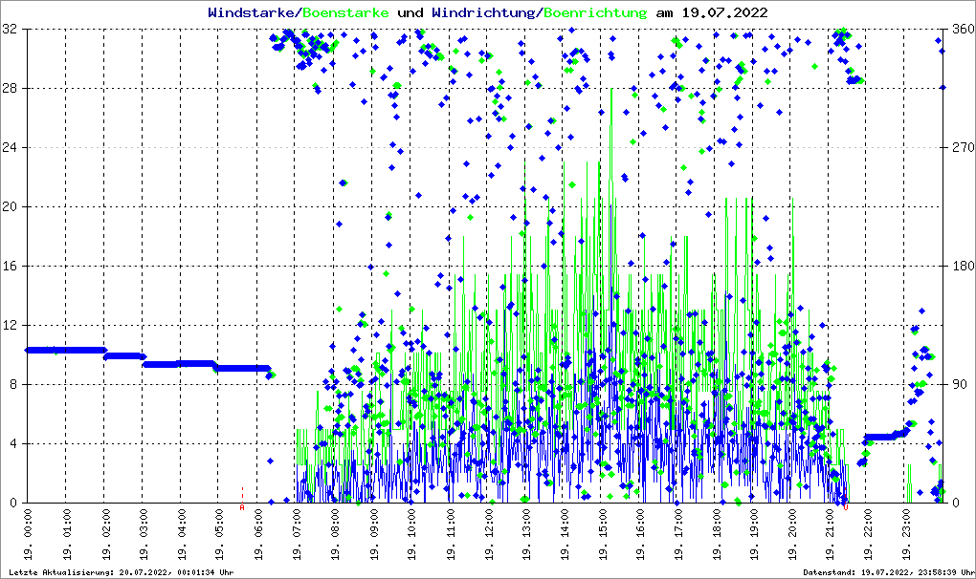The width and height of the screenshot is (976, 579).
Task: Click the red sunrise marker 'A'
Action: (242, 507)
